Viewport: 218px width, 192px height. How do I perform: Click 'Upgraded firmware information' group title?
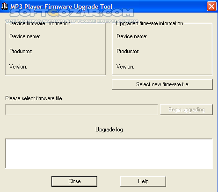pyautogui.click(x=150, y=23)
